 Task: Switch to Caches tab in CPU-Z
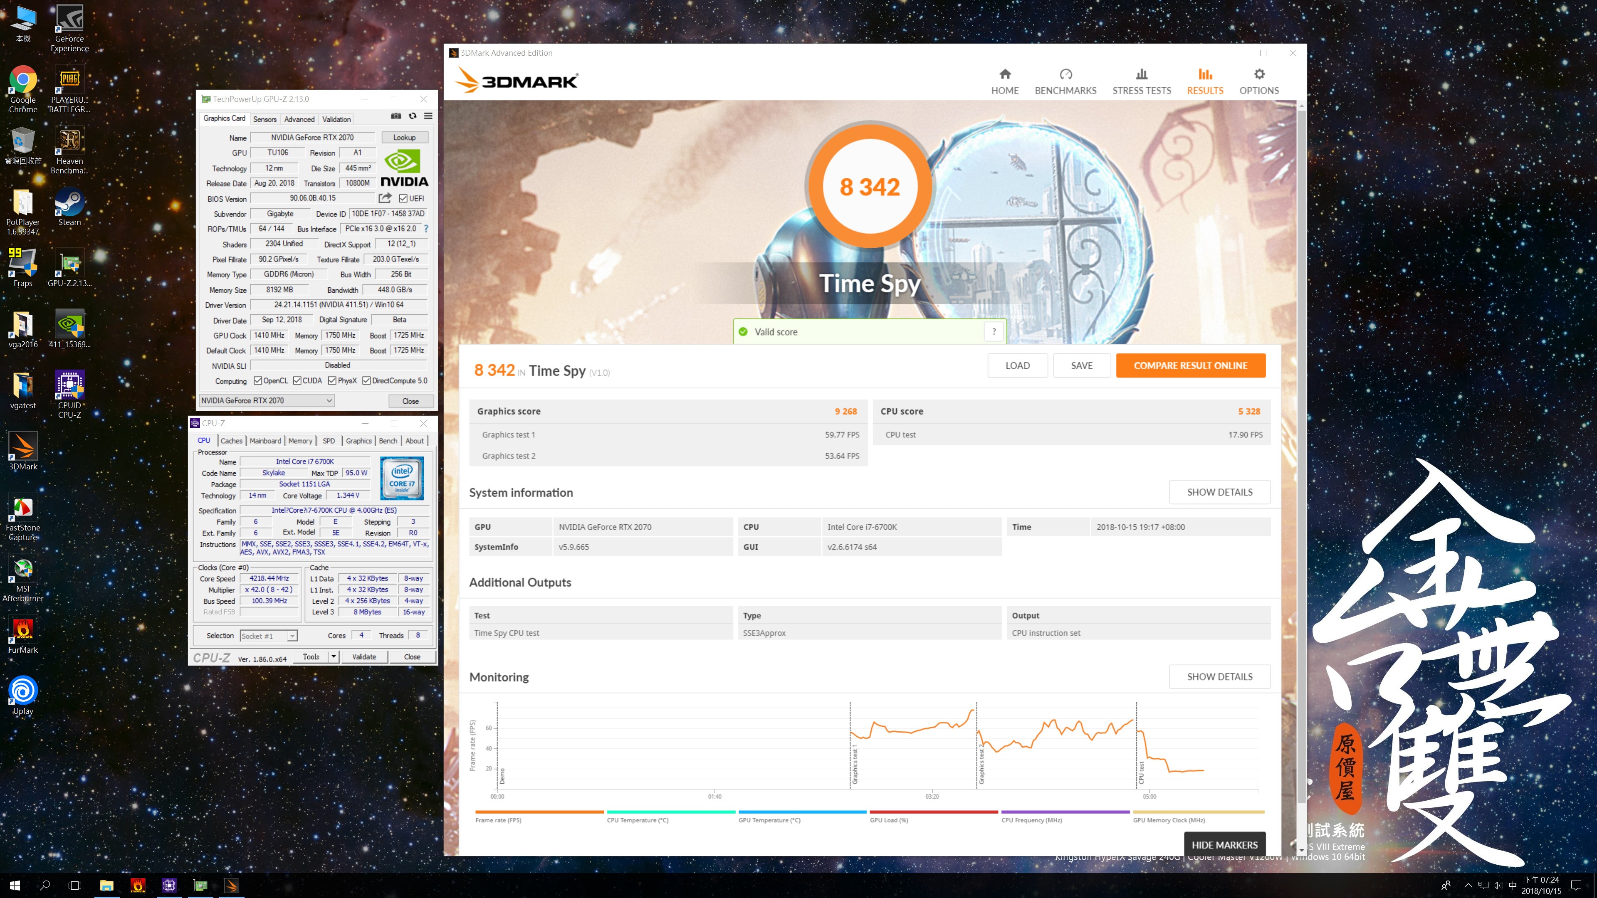coord(231,441)
